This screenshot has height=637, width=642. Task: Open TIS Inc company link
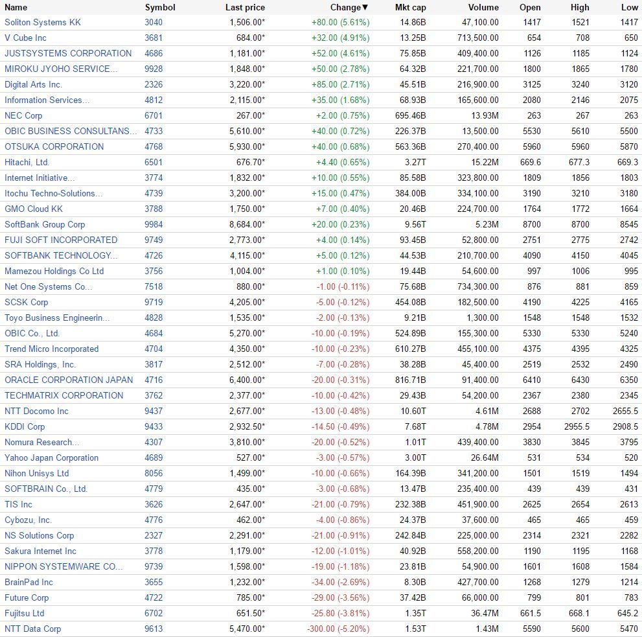point(18,505)
